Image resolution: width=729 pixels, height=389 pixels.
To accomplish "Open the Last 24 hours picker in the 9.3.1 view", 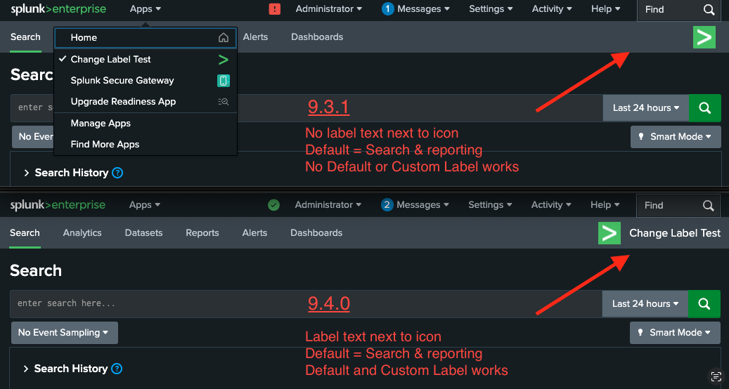I will (x=645, y=108).
